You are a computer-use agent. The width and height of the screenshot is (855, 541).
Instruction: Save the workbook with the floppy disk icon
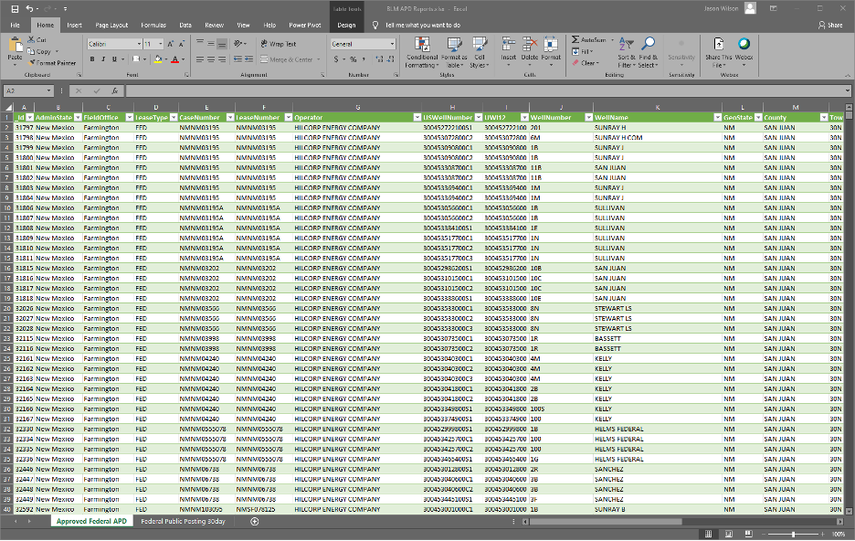click(15, 9)
